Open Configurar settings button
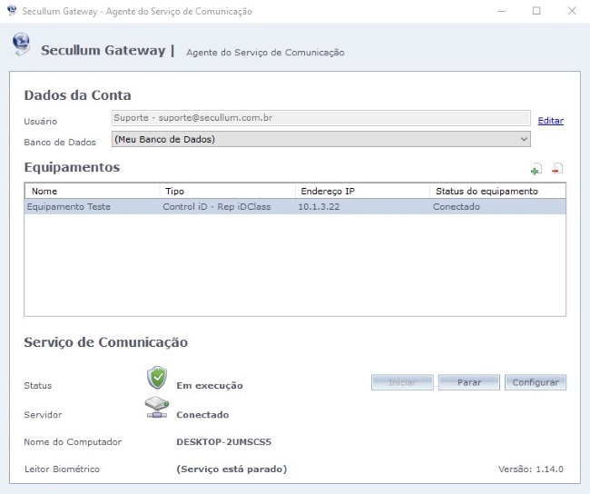Screen dimensions: 590x494 [535, 382]
